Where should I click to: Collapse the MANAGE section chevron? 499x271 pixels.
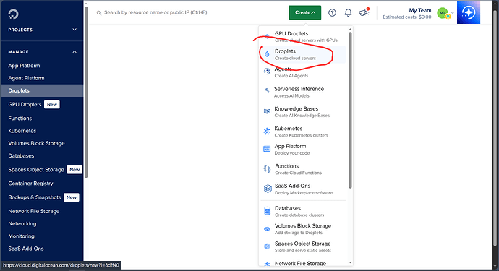pos(74,52)
